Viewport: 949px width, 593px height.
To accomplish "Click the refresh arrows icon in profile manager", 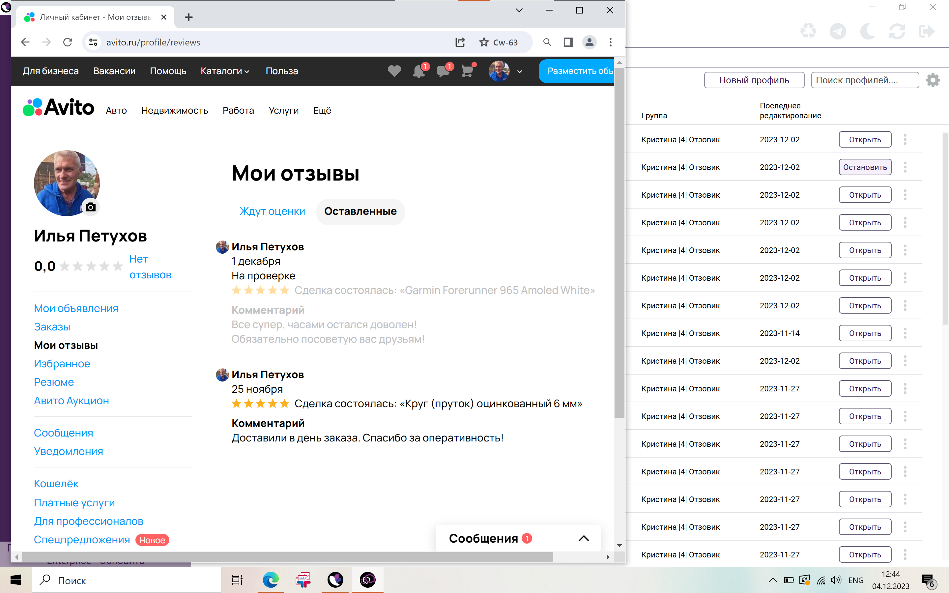I will (897, 31).
